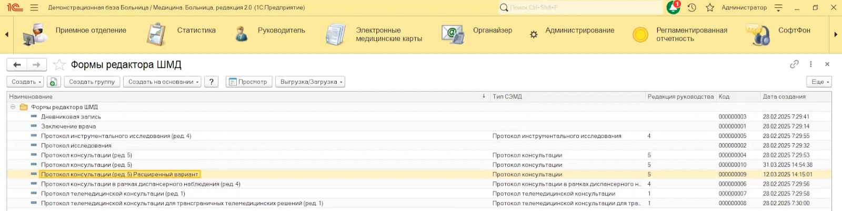The image size is (842, 211).
Task: Open the Еще dropdown menu
Action: coord(819,82)
